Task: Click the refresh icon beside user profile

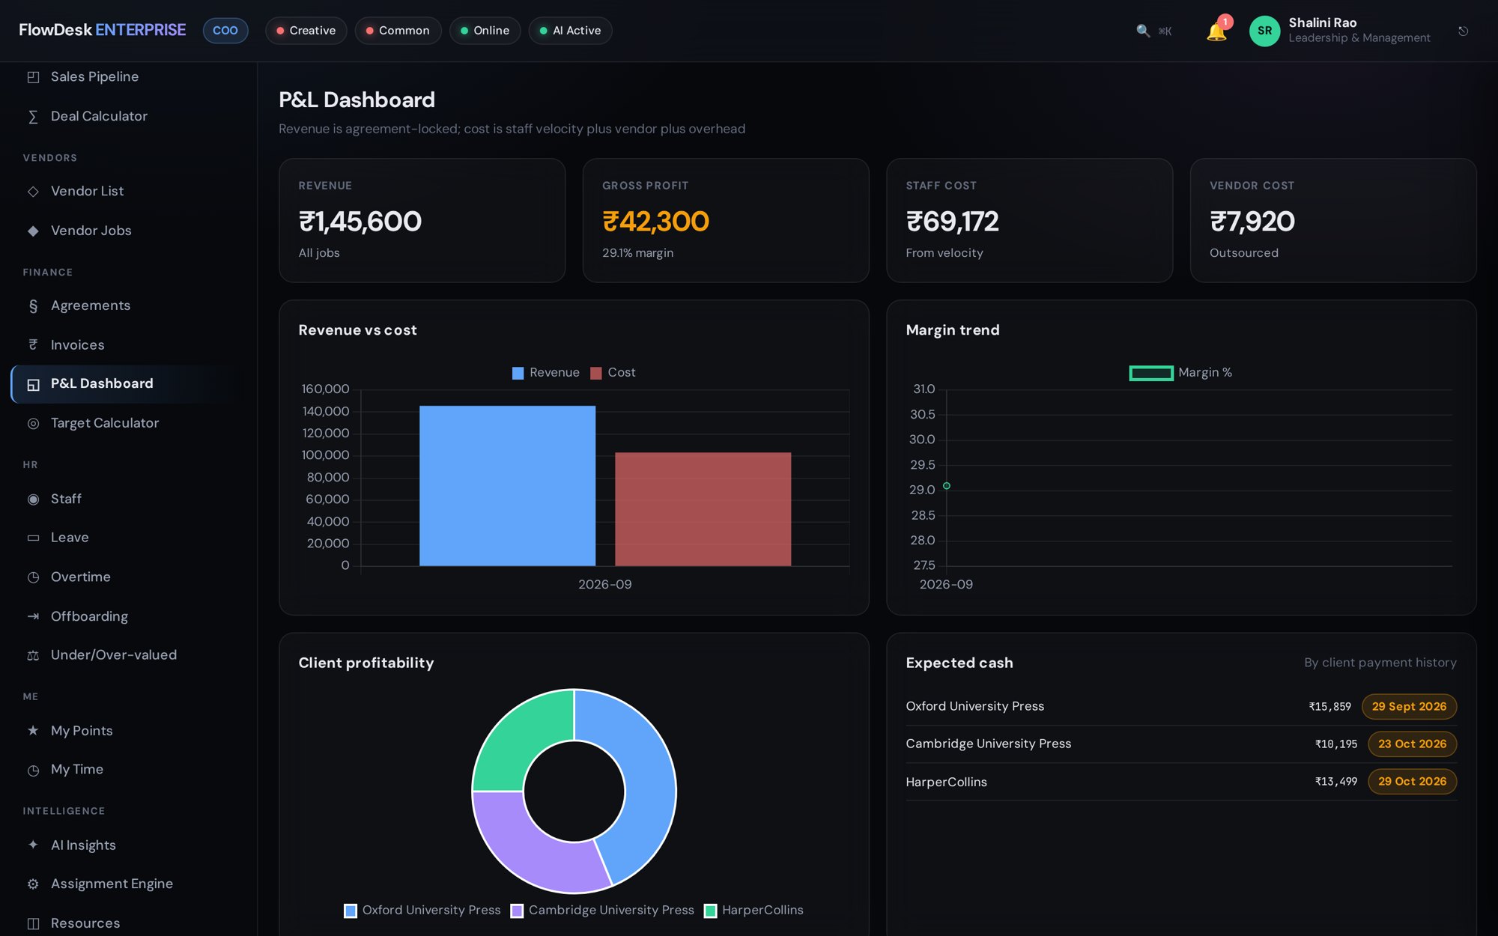Action: (x=1463, y=31)
